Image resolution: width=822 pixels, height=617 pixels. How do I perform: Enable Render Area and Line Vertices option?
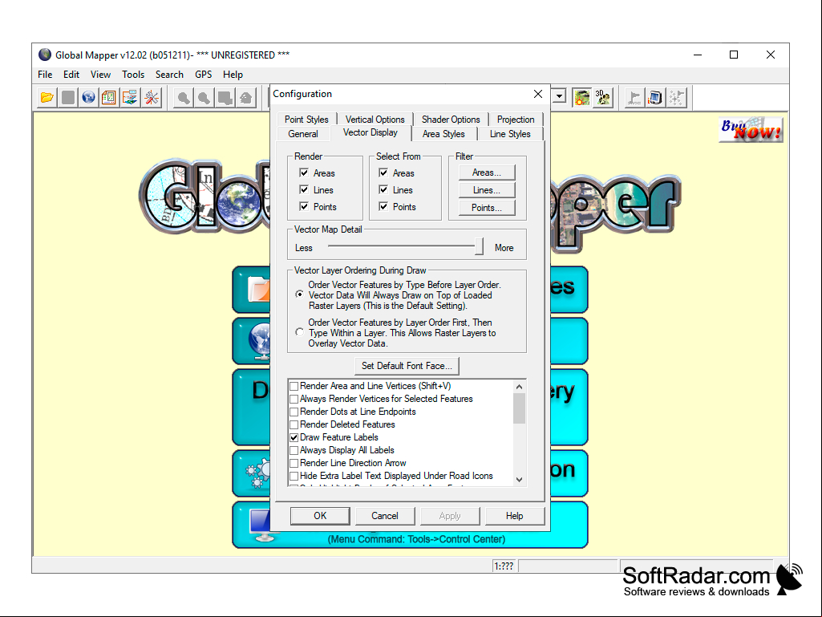point(294,386)
